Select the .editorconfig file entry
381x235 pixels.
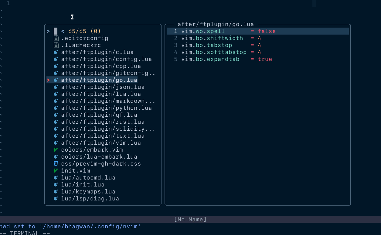pyautogui.click(x=85, y=38)
